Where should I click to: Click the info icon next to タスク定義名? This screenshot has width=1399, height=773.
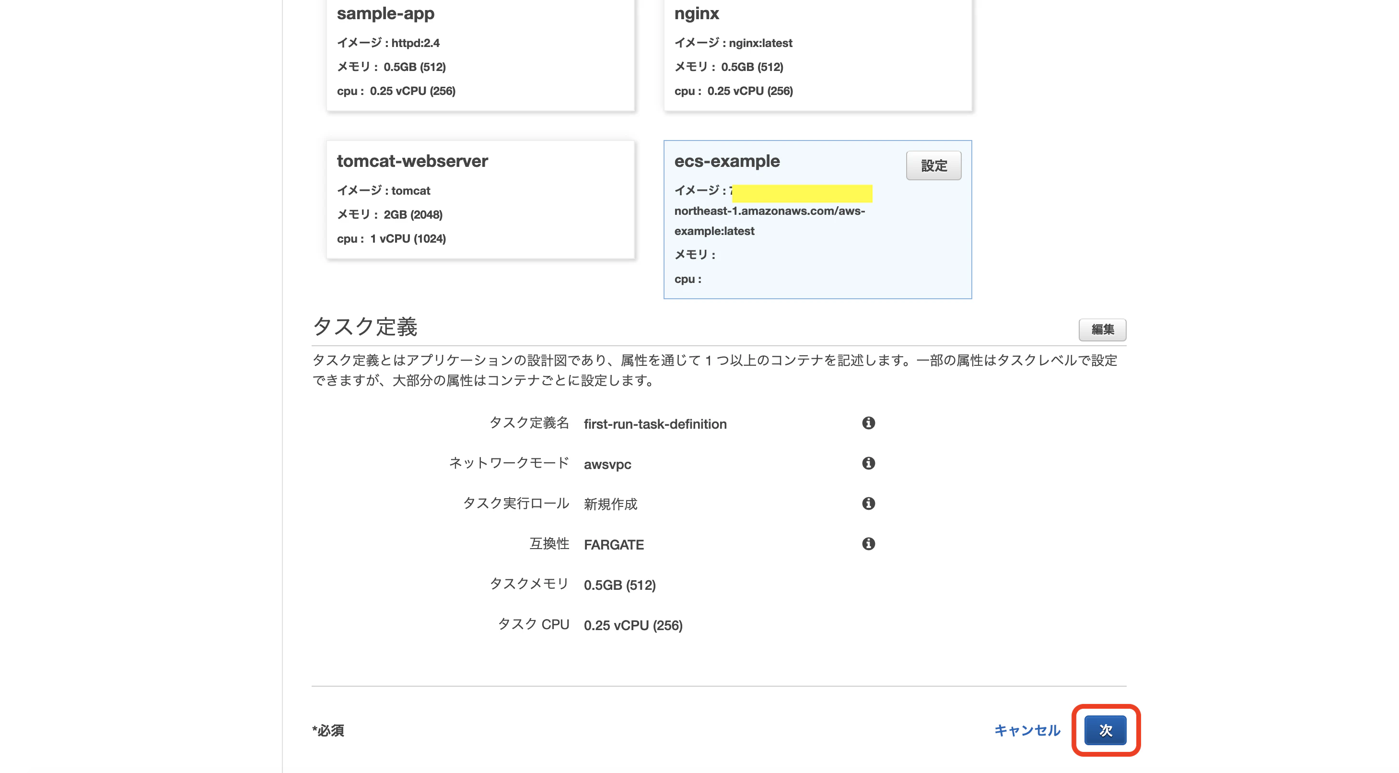[x=868, y=422]
